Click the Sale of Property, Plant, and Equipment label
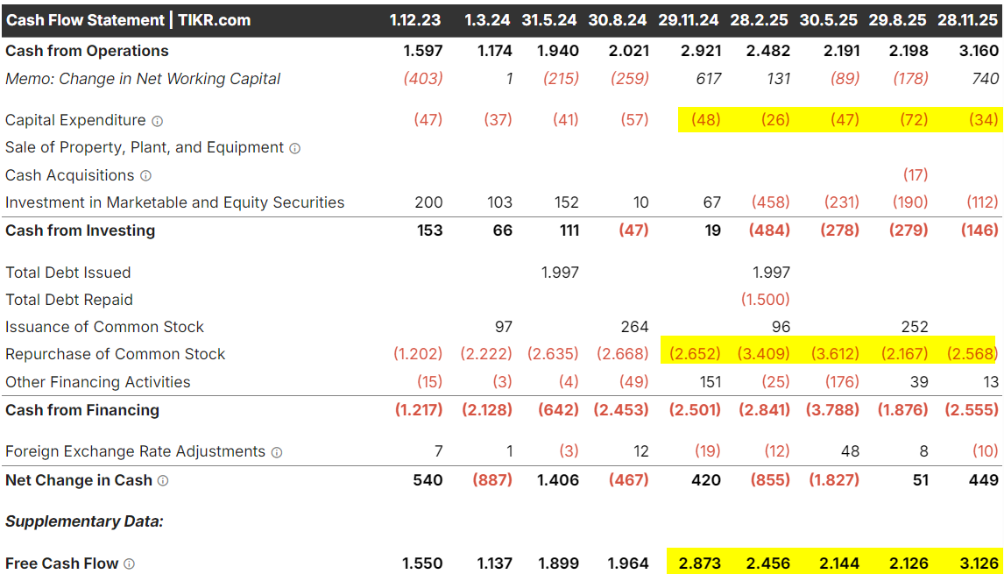The width and height of the screenshot is (1004, 574). point(145,148)
